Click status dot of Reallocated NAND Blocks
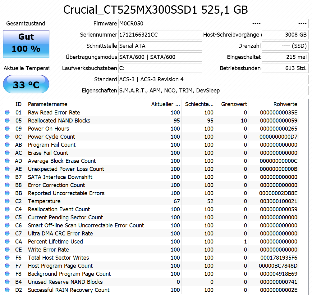 (7, 120)
